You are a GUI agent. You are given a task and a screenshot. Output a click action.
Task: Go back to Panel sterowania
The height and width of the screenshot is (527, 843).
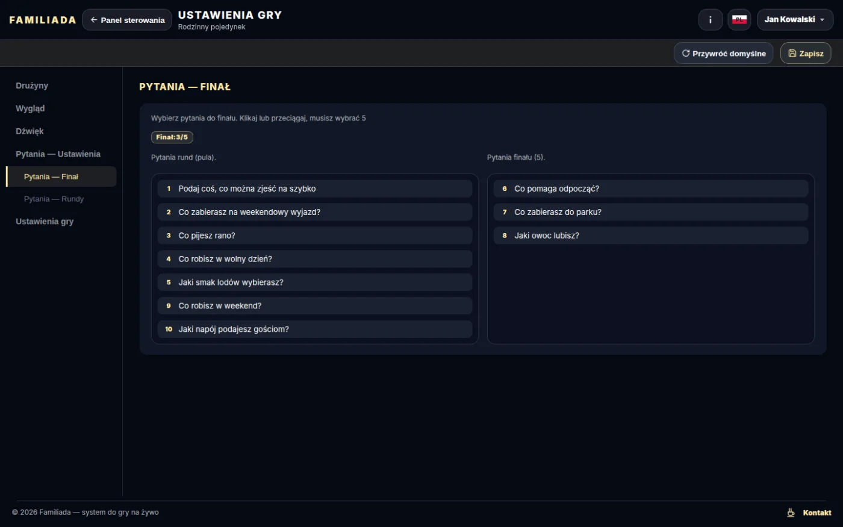127,20
